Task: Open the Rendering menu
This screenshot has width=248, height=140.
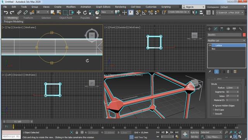Action: click(121, 7)
